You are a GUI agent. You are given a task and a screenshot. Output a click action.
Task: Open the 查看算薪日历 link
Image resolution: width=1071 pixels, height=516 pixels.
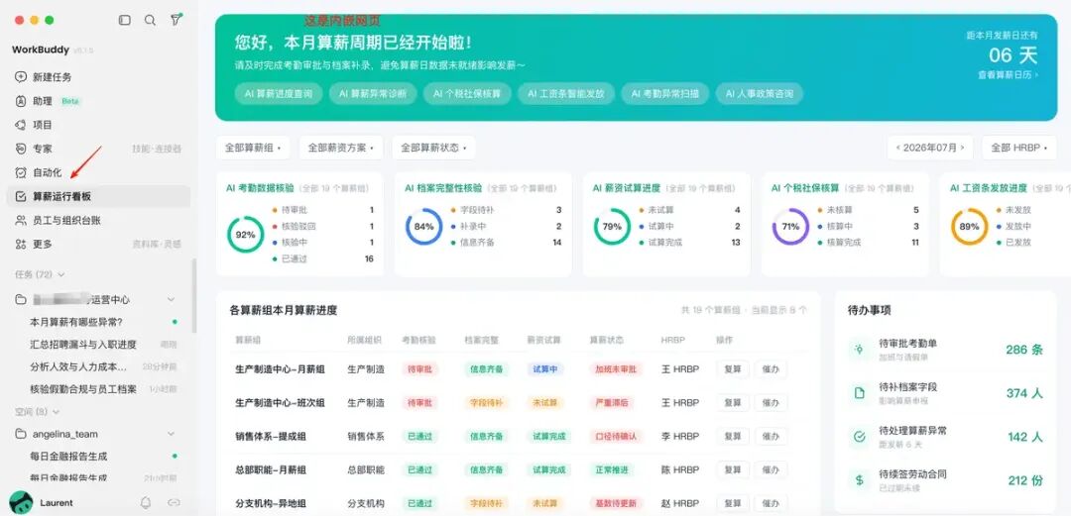pyautogui.click(x=1008, y=75)
